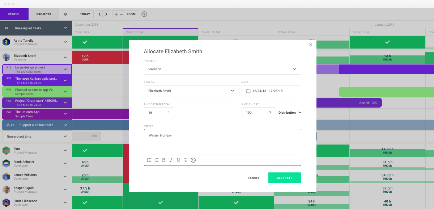Viewport: 434px width, 209px height.
Task: Click the Today button
Action: click(85, 14)
